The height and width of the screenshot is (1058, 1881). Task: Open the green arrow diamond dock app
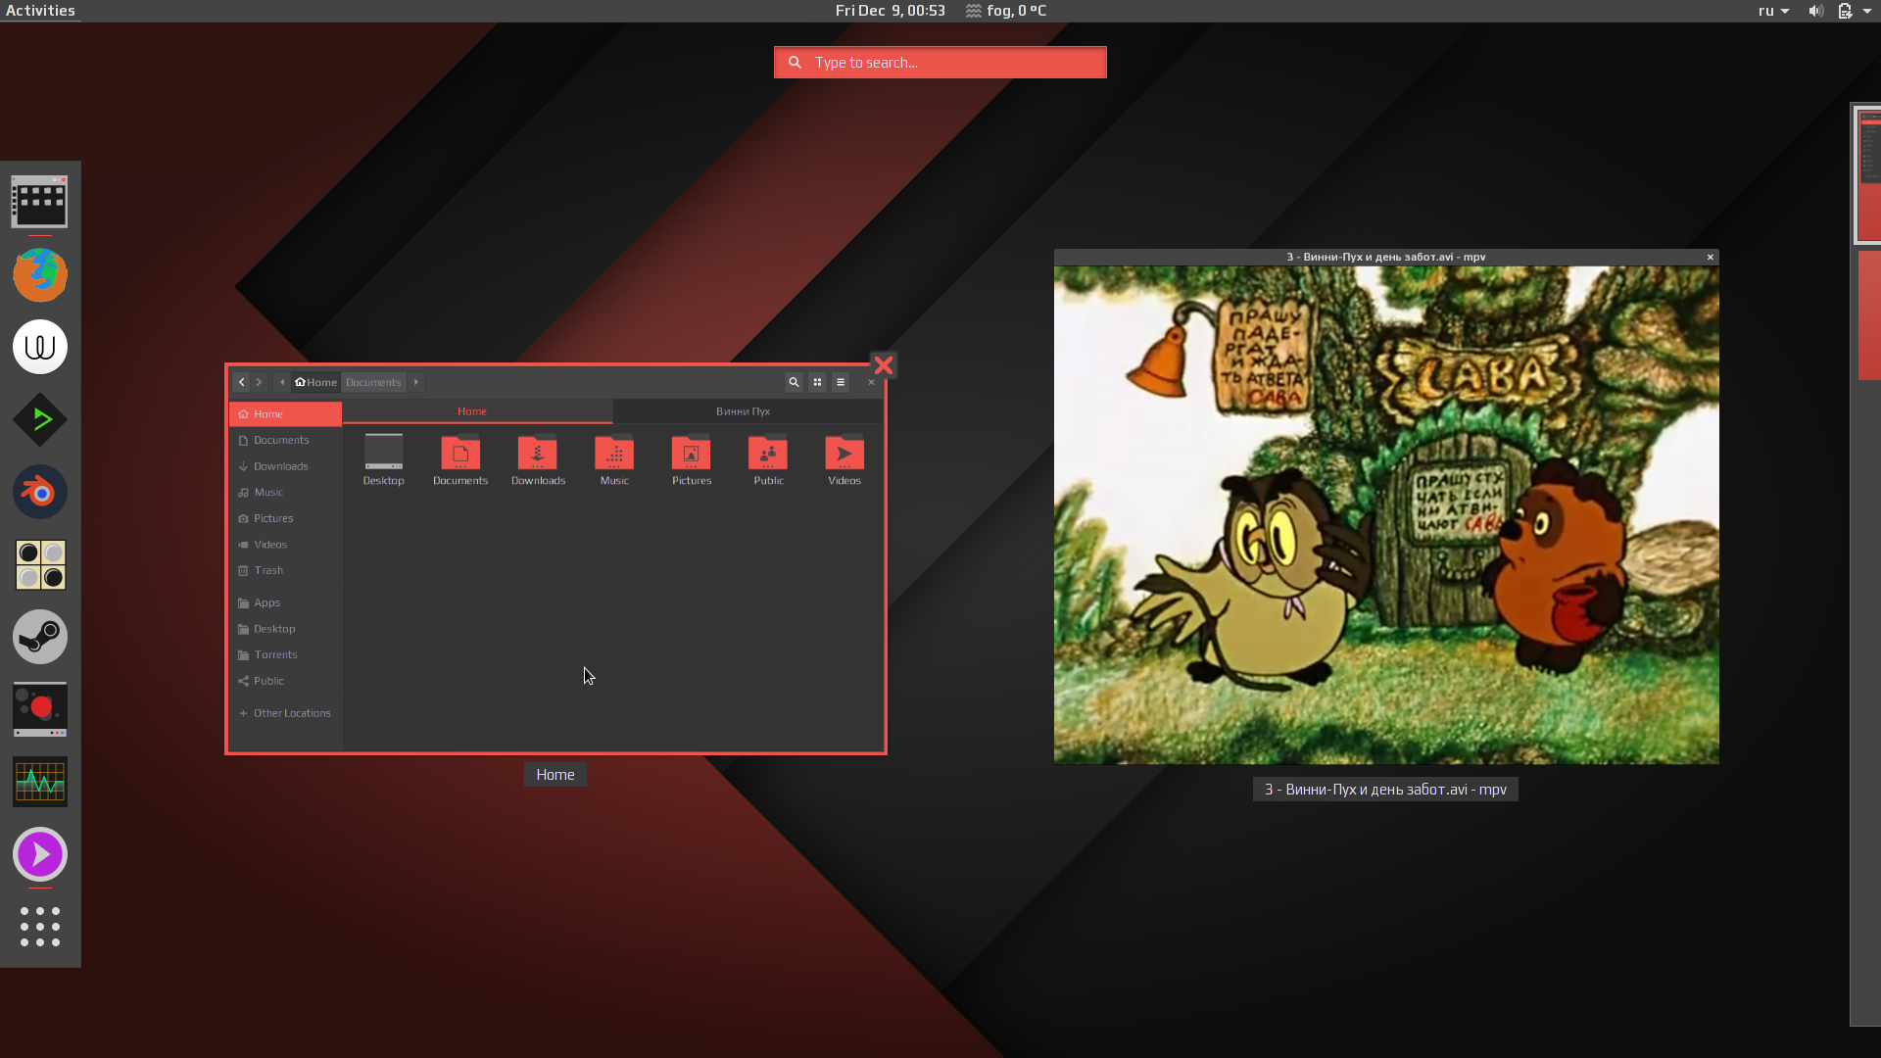[40, 419]
